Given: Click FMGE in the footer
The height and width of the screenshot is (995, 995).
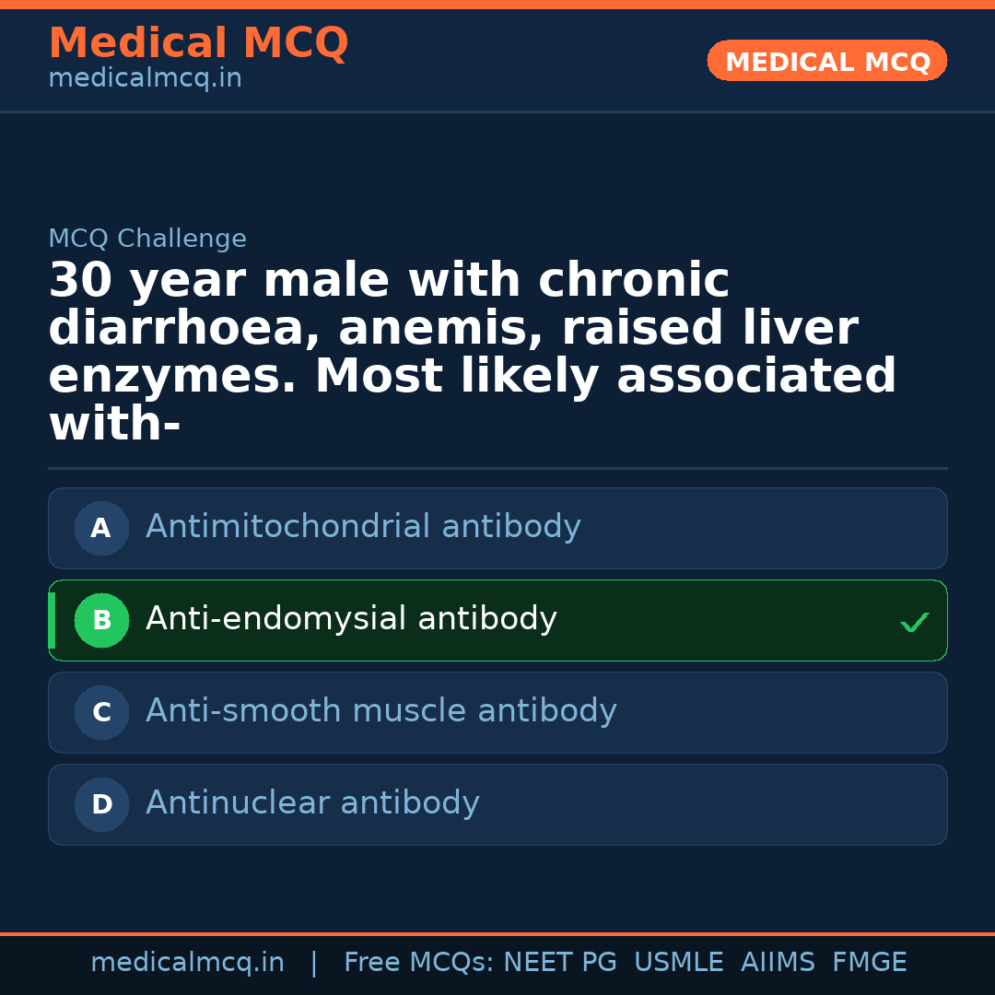Looking at the screenshot, I should 870,963.
